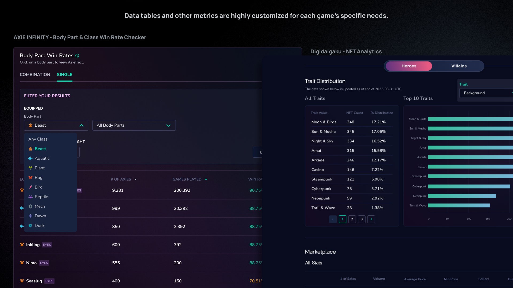Switch to the COMBINATION tab

pyautogui.click(x=35, y=75)
